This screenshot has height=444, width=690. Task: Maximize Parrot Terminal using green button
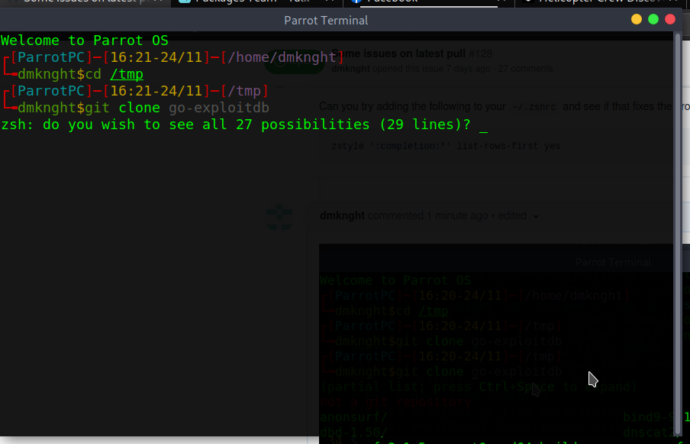(653, 19)
